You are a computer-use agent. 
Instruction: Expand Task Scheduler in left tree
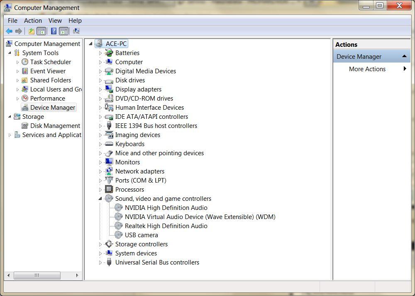pos(17,63)
